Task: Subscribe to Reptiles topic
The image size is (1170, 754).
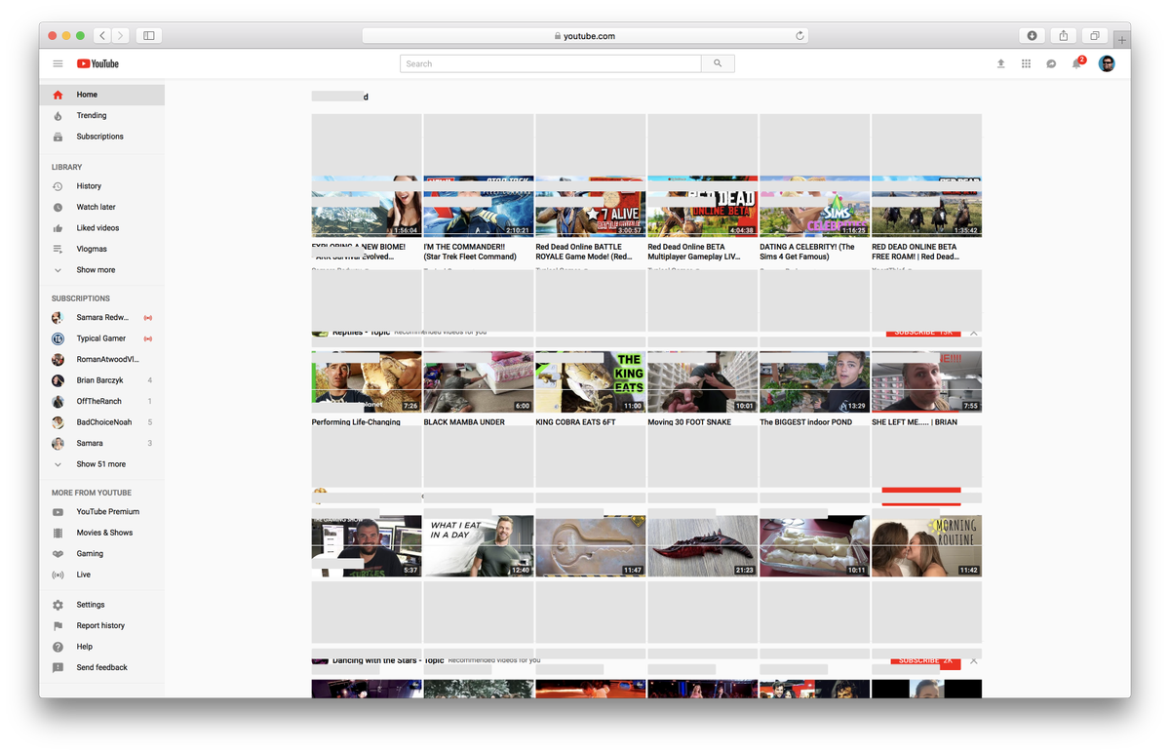Action: tap(923, 333)
